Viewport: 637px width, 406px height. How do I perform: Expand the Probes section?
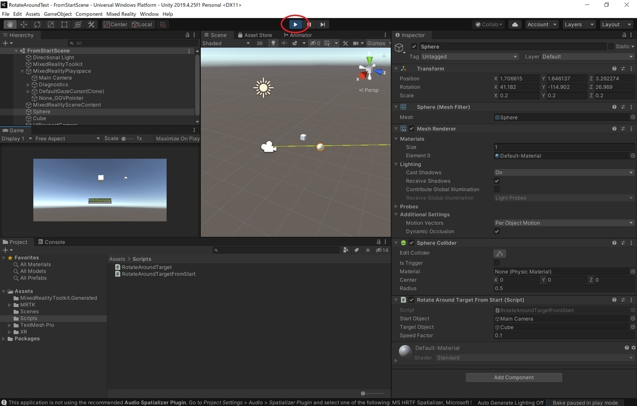[396, 206]
